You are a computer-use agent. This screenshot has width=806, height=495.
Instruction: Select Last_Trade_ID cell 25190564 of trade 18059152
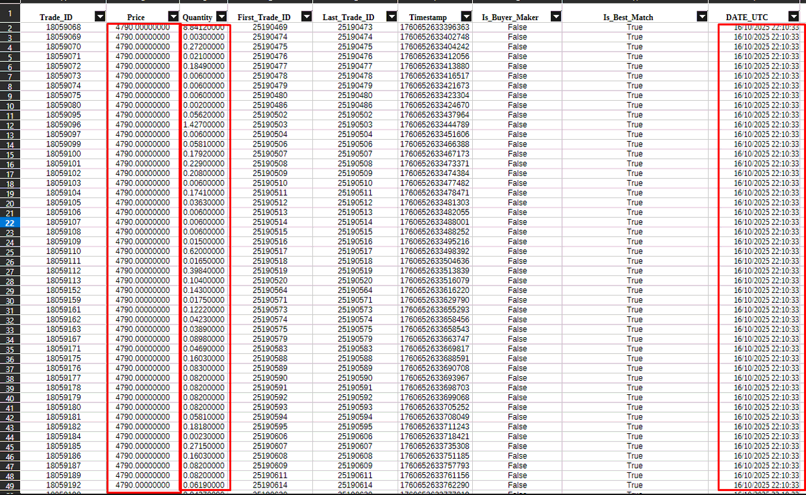(x=355, y=290)
